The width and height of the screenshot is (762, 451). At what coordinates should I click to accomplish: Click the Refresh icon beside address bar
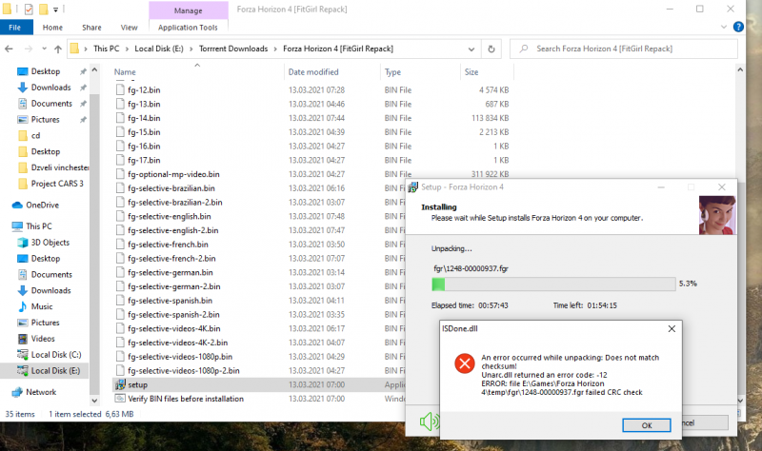pyautogui.click(x=491, y=48)
